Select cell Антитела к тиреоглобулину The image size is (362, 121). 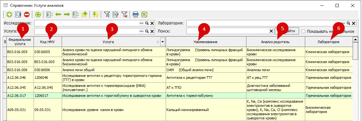206,96
